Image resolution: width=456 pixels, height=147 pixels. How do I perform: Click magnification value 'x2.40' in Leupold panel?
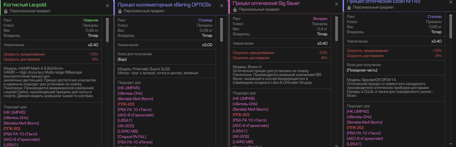click(93, 45)
